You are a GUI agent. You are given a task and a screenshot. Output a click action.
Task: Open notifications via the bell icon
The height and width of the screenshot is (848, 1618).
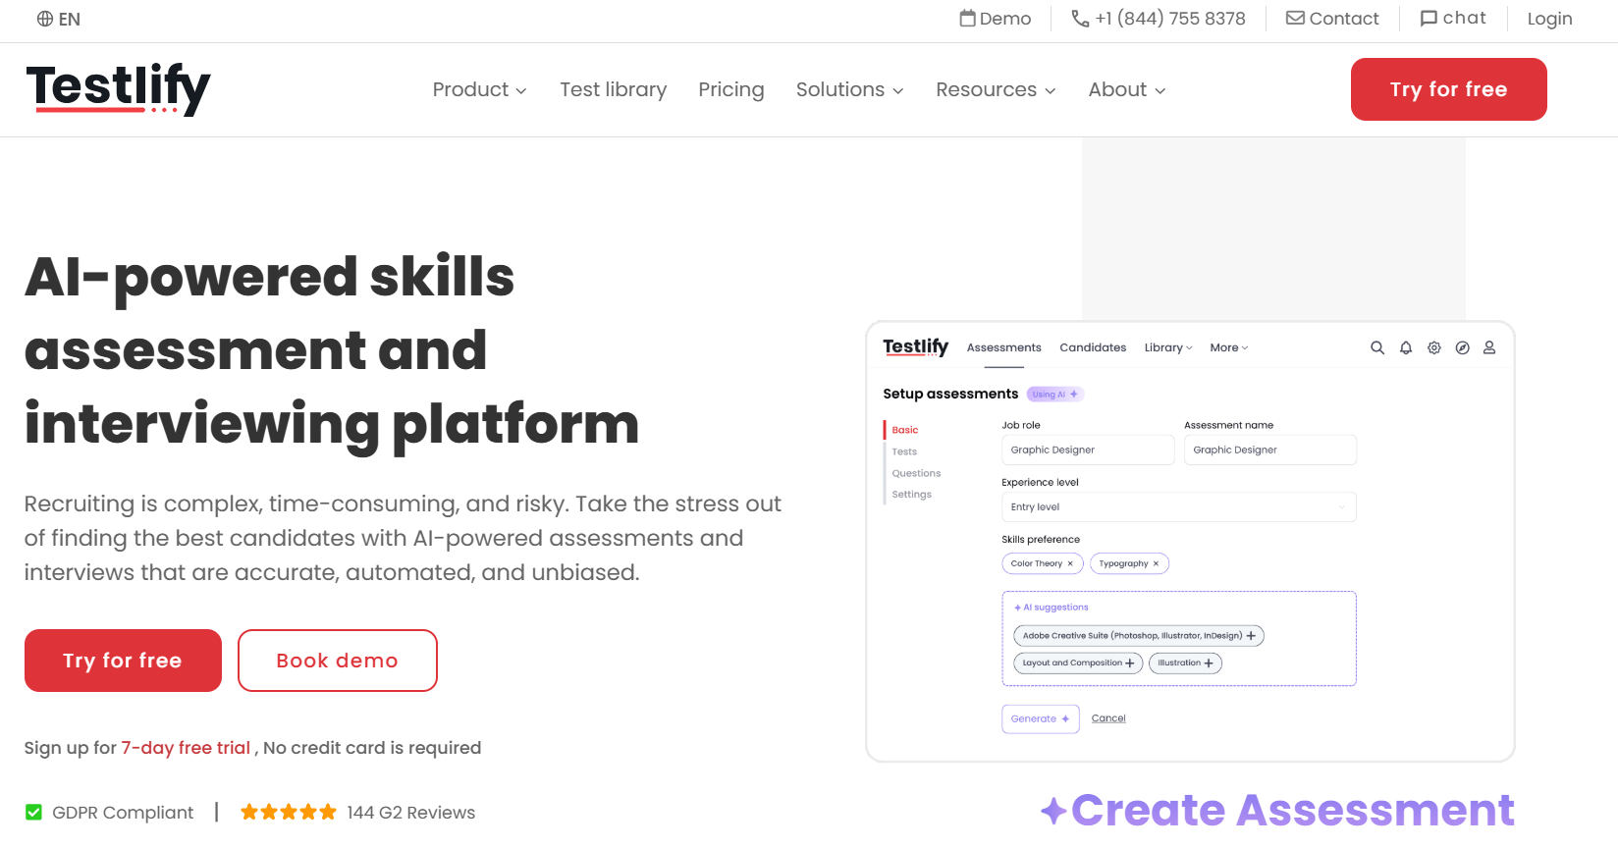1406,347
